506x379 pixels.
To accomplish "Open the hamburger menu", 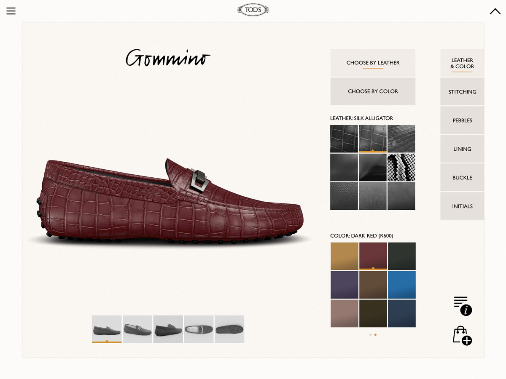I will [x=11, y=11].
